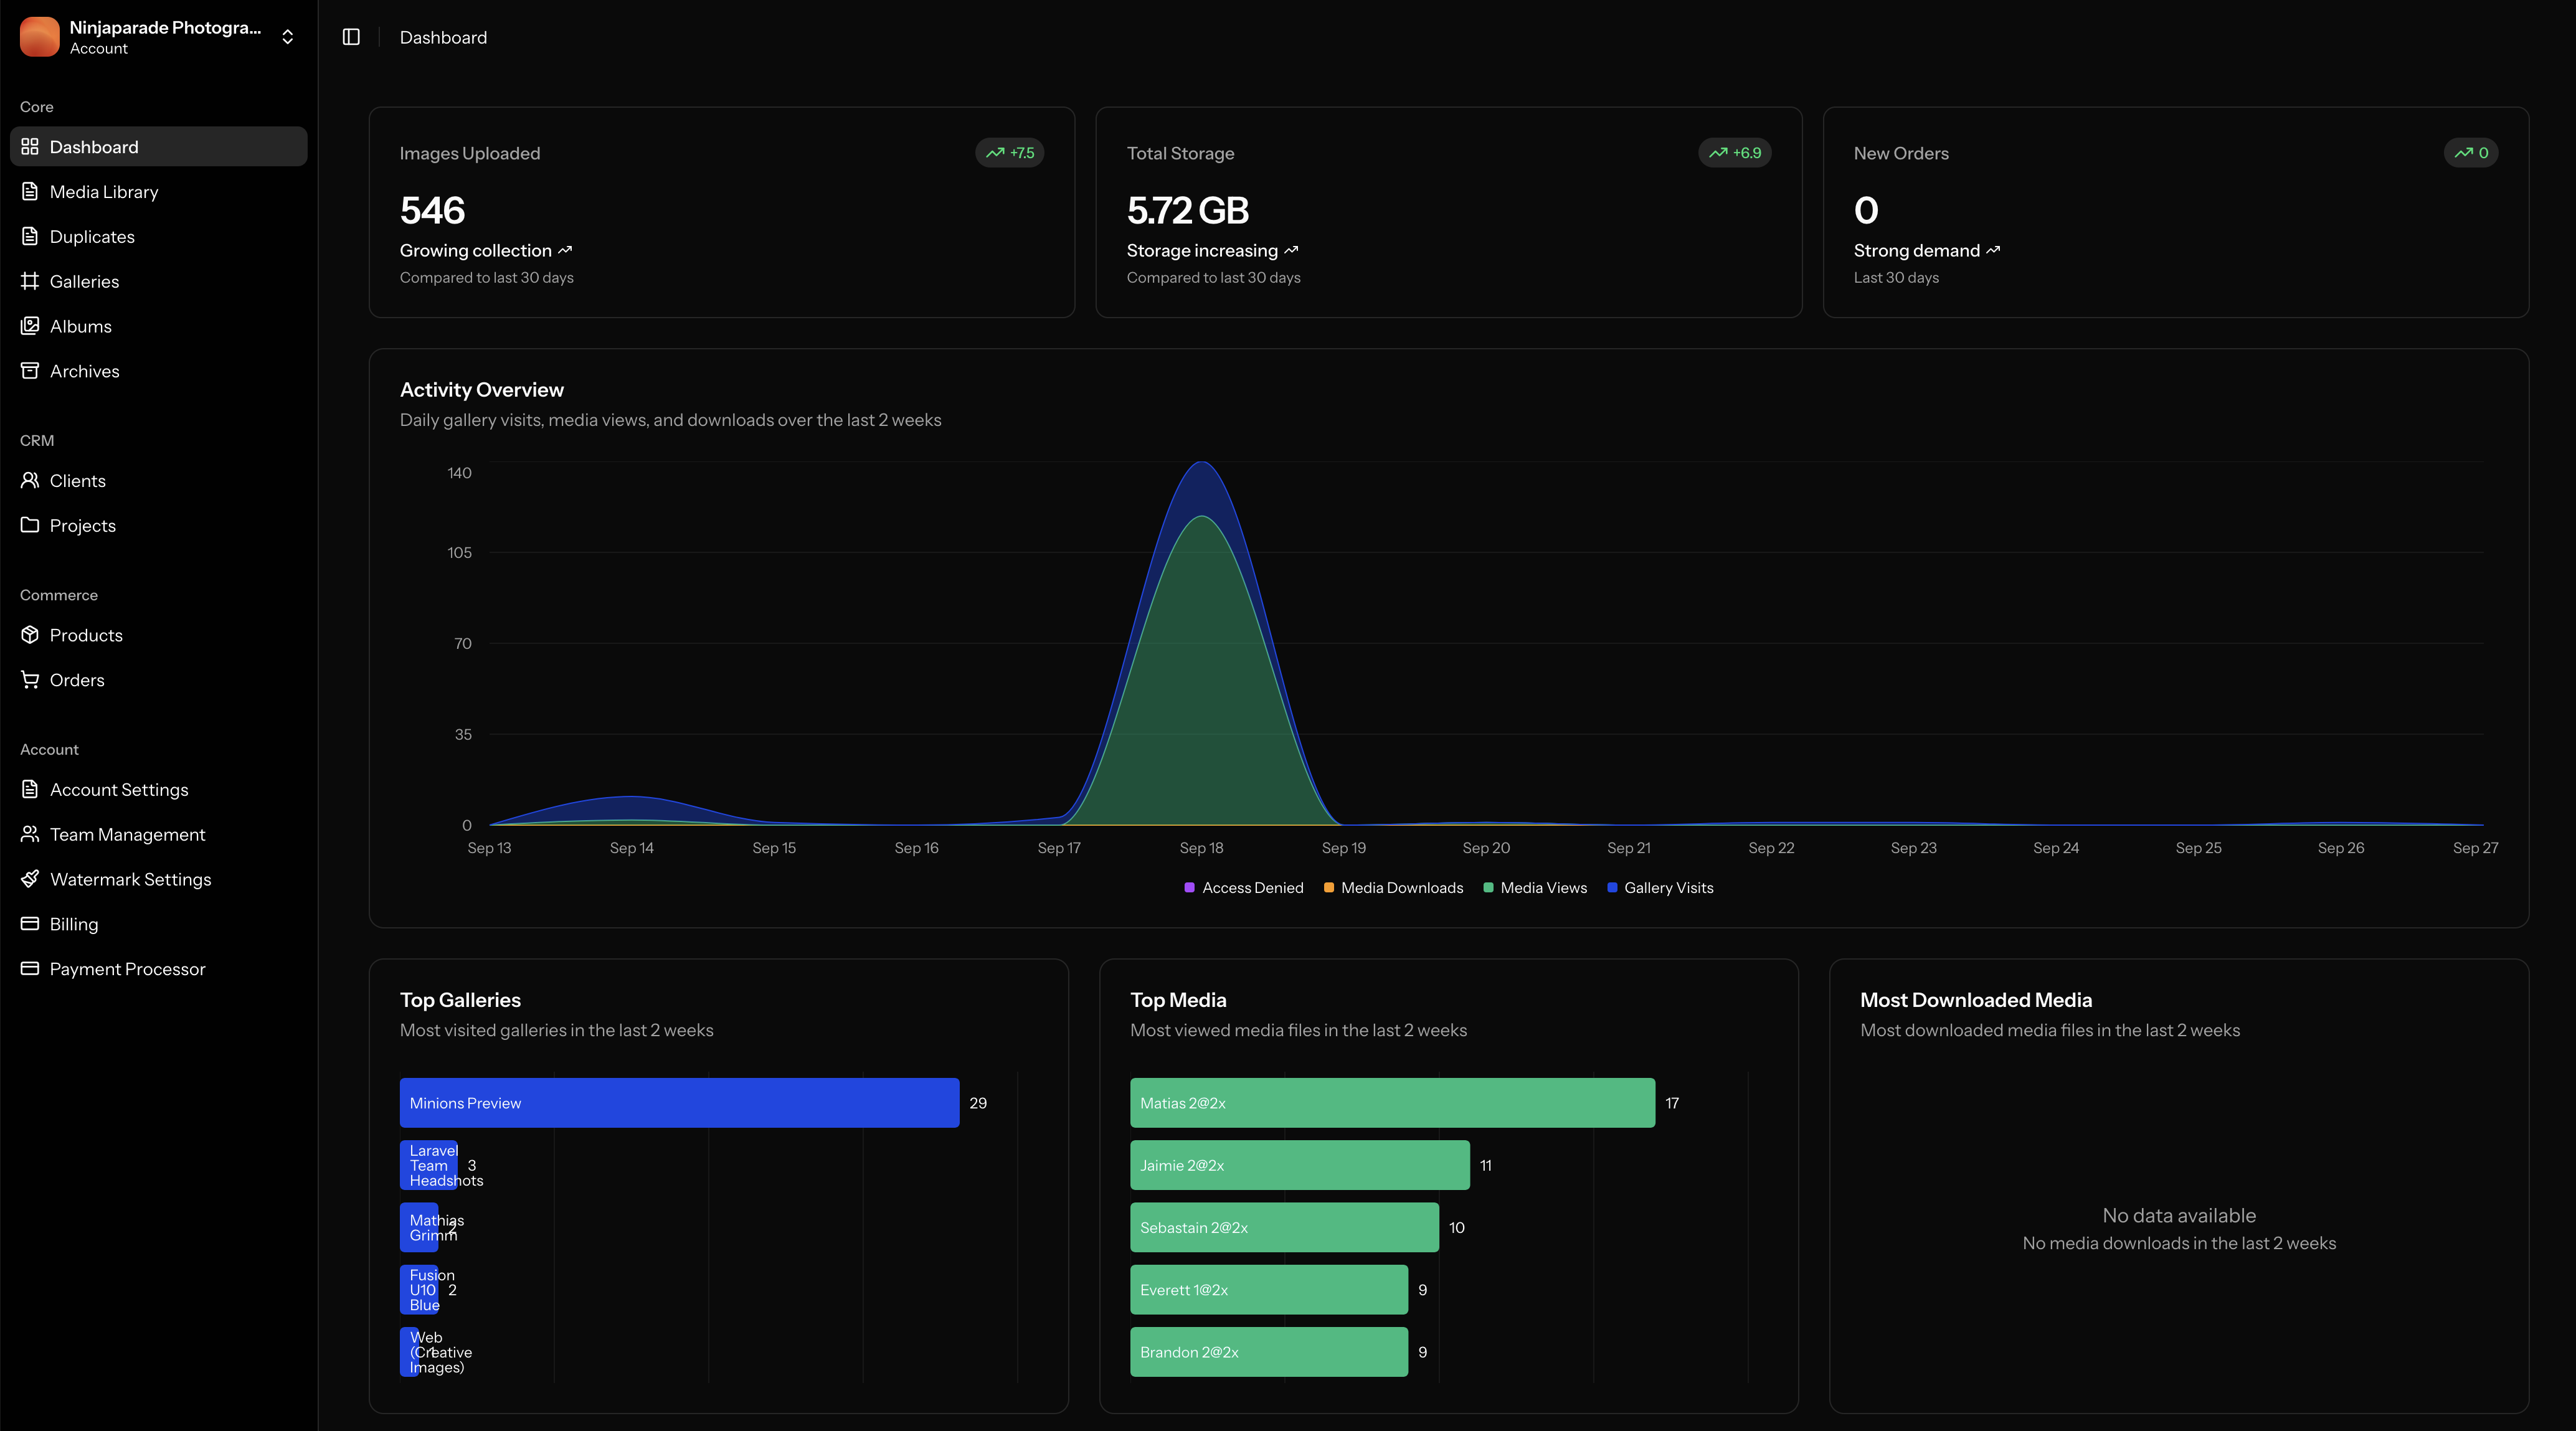Open the Duplicates menu item

[92, 237]
